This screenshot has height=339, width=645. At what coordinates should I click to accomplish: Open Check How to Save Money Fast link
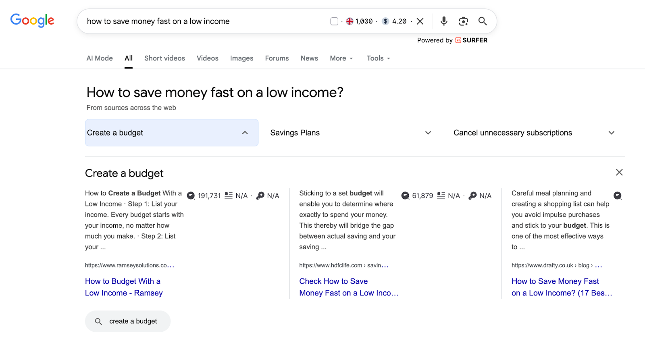click(349, 287)
